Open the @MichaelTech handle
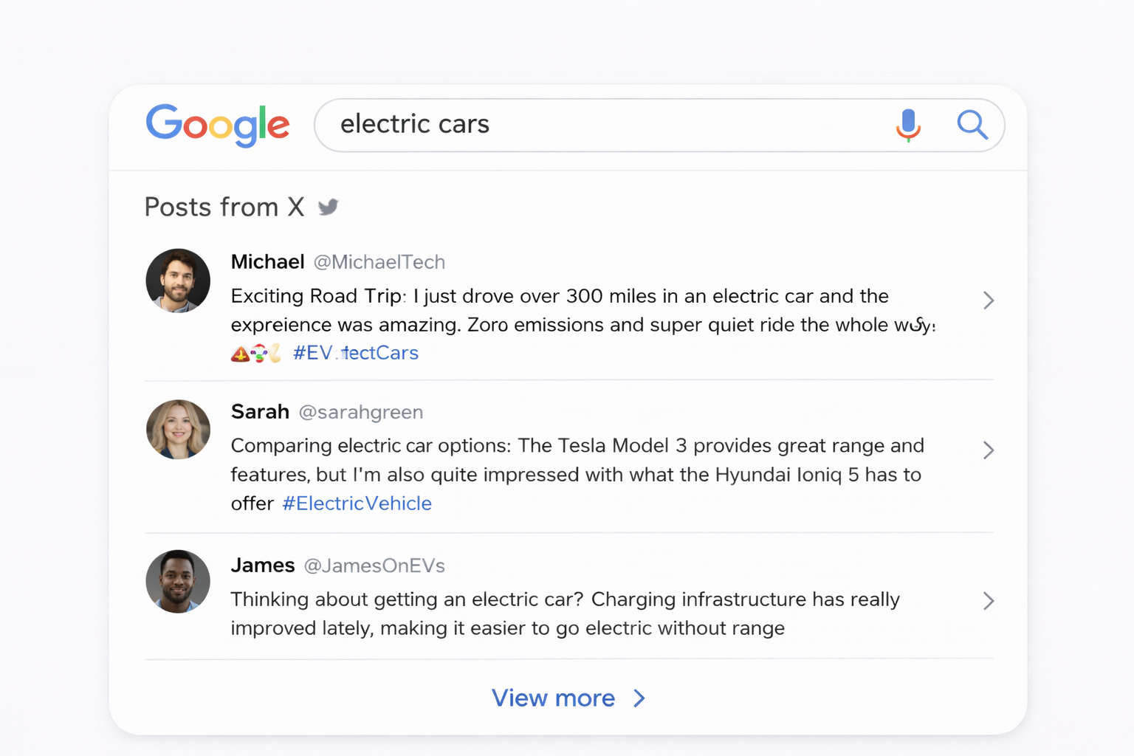Image resolution: width=1134 pixels, height=756 pixels. [379, 262]
